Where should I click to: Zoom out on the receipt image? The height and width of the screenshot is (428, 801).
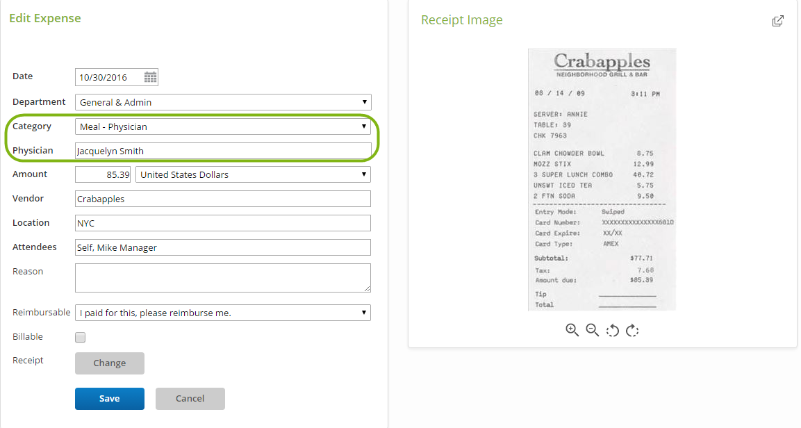592,330
